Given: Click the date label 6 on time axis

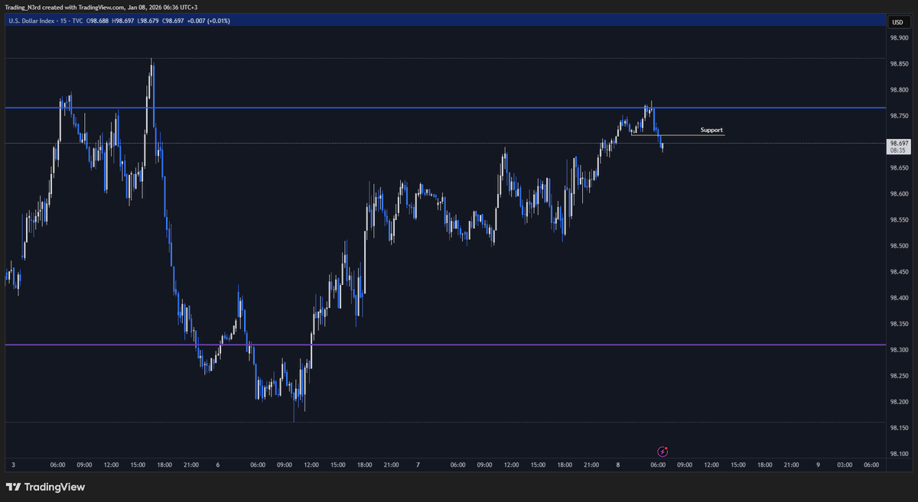Looking at the screenshot, I should point(218,464).
